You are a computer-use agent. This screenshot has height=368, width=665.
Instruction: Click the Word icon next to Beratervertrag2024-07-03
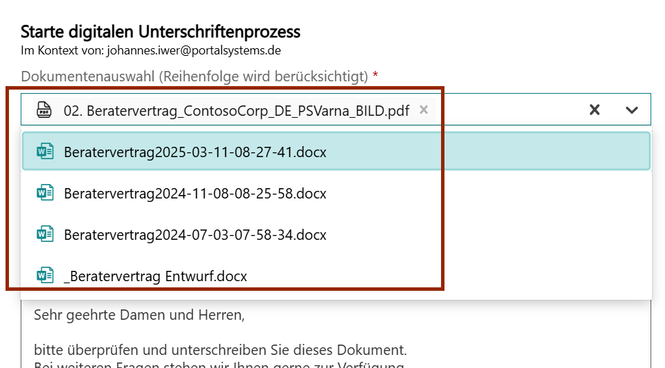(45, 234)
